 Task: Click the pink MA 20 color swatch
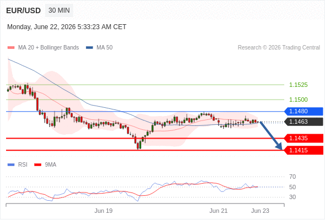[x=11, y=48]
